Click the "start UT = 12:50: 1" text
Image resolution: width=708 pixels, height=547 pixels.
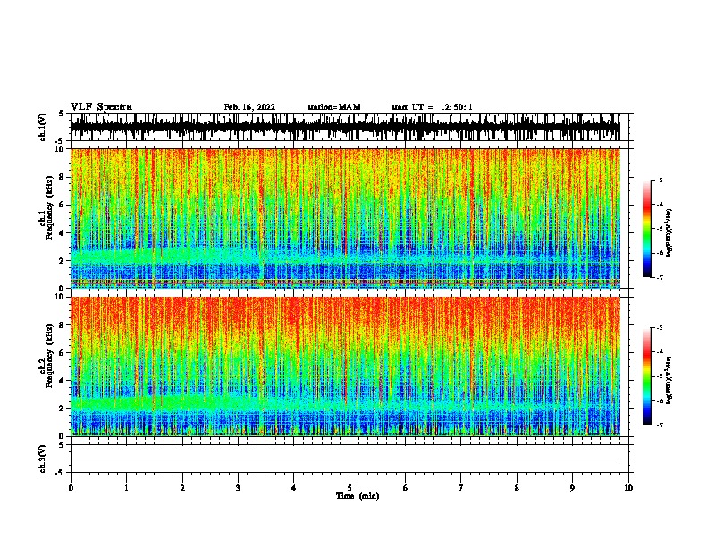coord(432,107)
